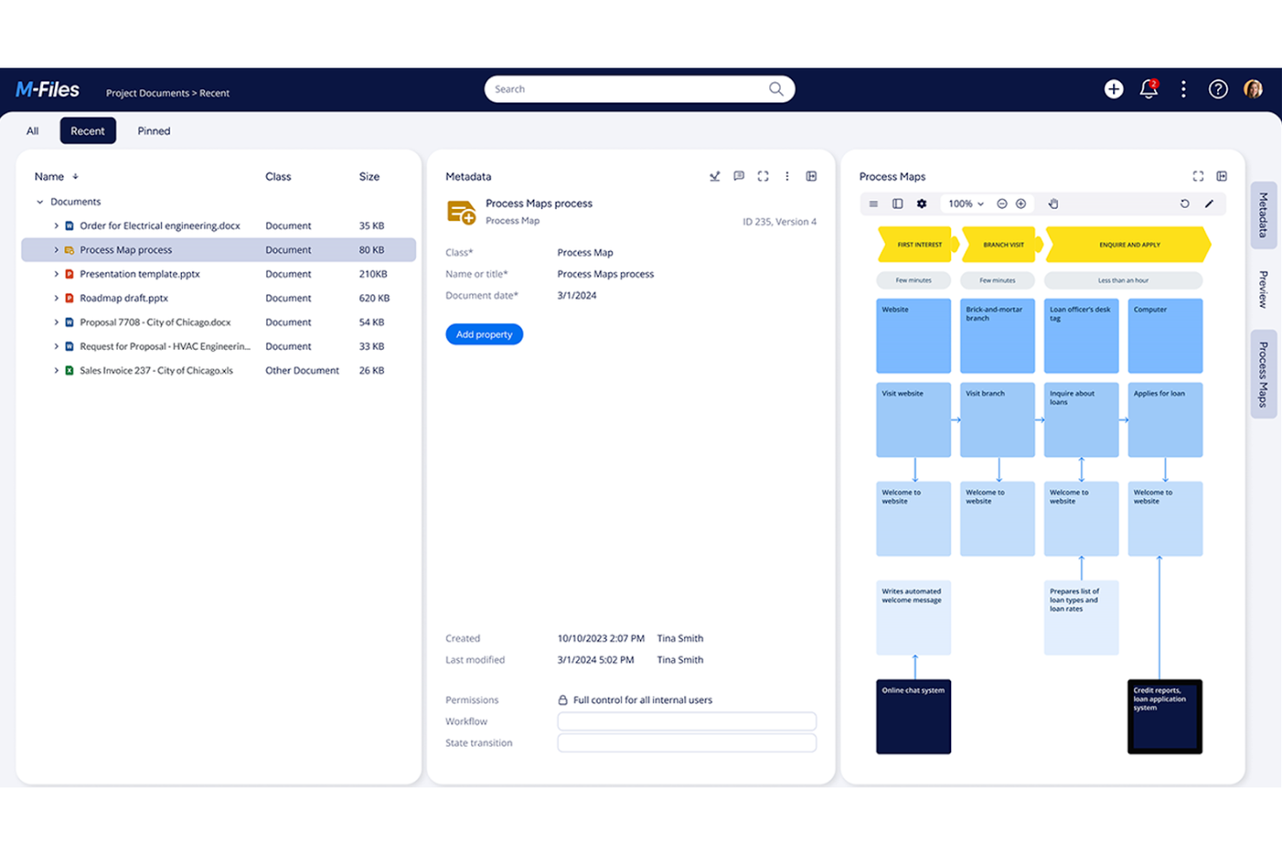Open the user profile avatar
Image resolution: width=1282 pixels, height=855 pixels.
pos(1253,88)
